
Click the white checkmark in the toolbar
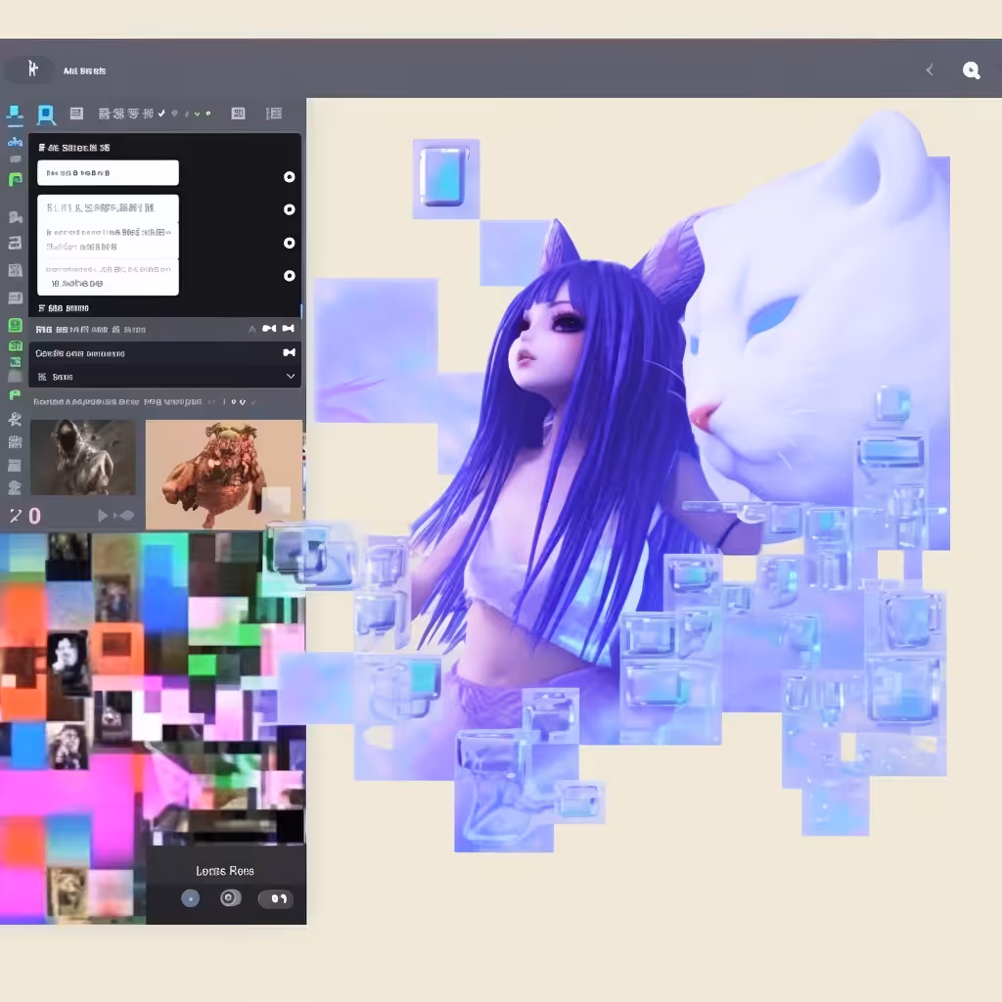[x=161, y=114]
